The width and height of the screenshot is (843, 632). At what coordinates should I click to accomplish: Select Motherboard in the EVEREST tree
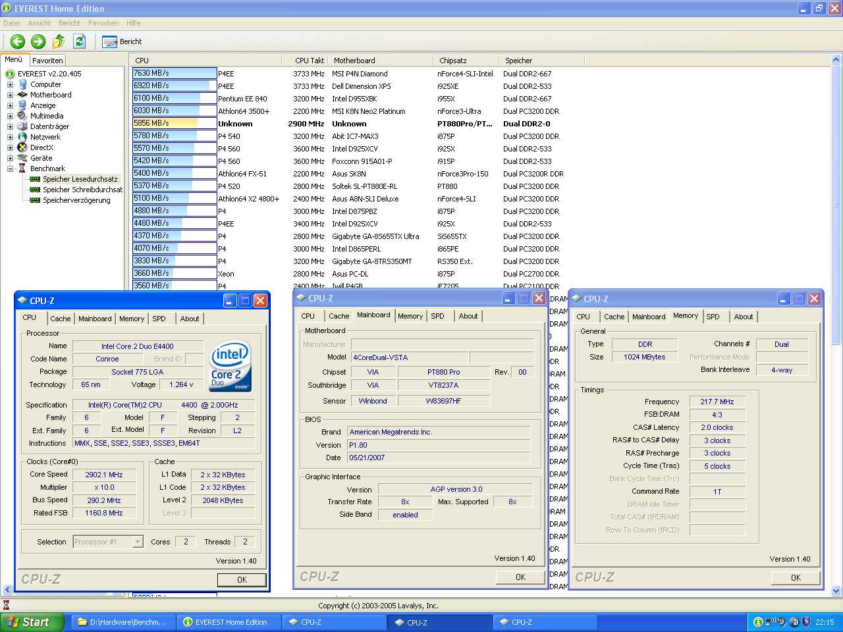click(x=51, y=95)
